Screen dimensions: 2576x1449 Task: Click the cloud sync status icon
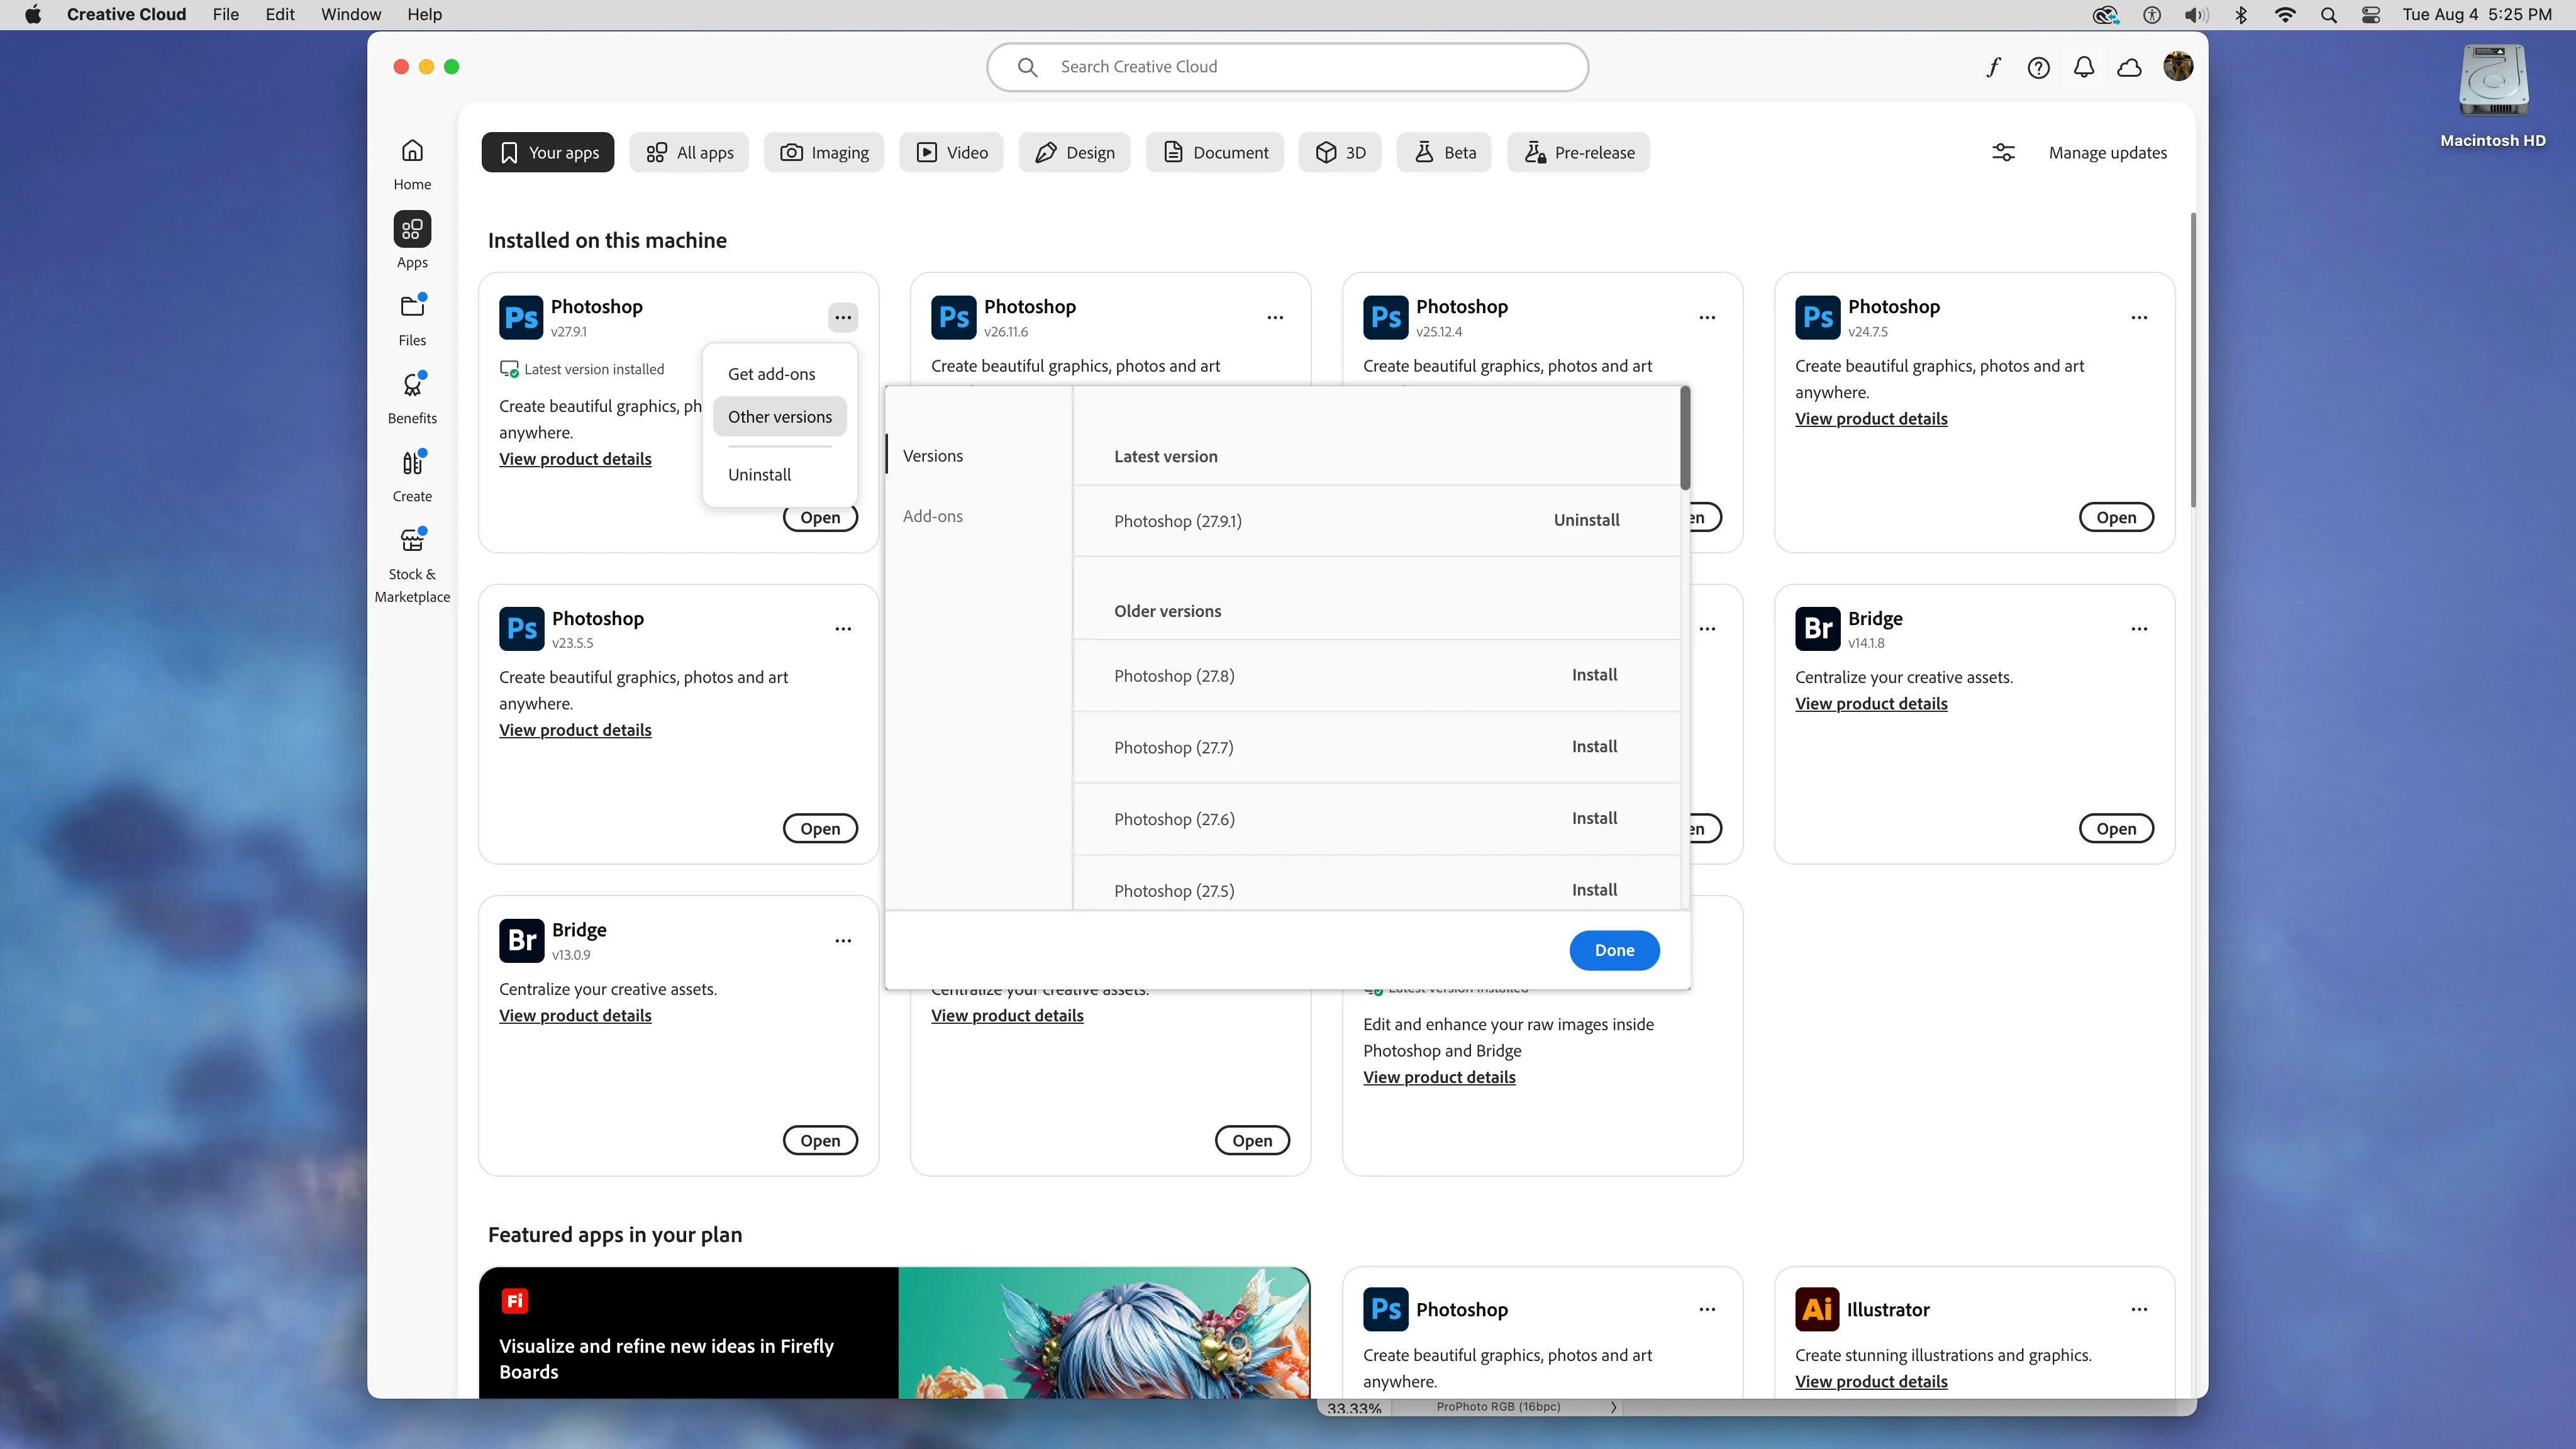2129,67
